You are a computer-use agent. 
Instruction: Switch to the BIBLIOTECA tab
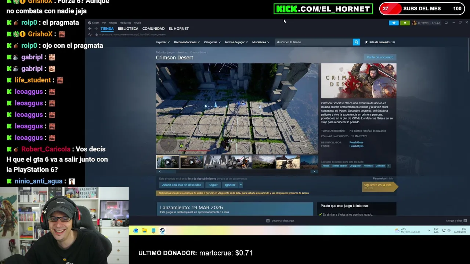(128, 29)
